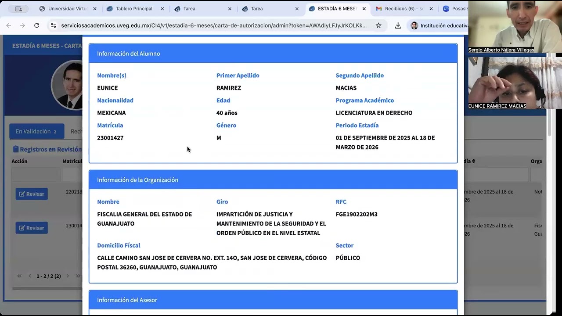Click the Información de la Organización header
Viewport: 562px width, 316px height.
[273, 180]
